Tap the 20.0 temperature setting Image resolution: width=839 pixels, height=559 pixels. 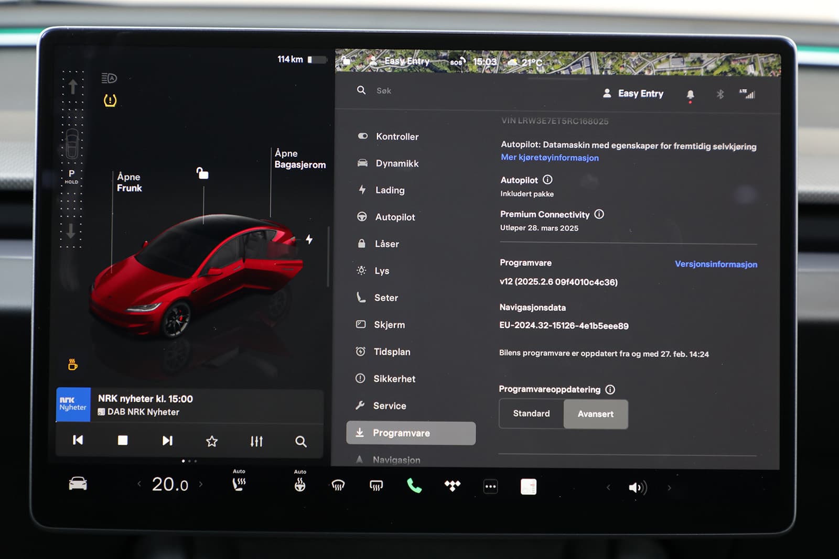[x=170, y=484]
